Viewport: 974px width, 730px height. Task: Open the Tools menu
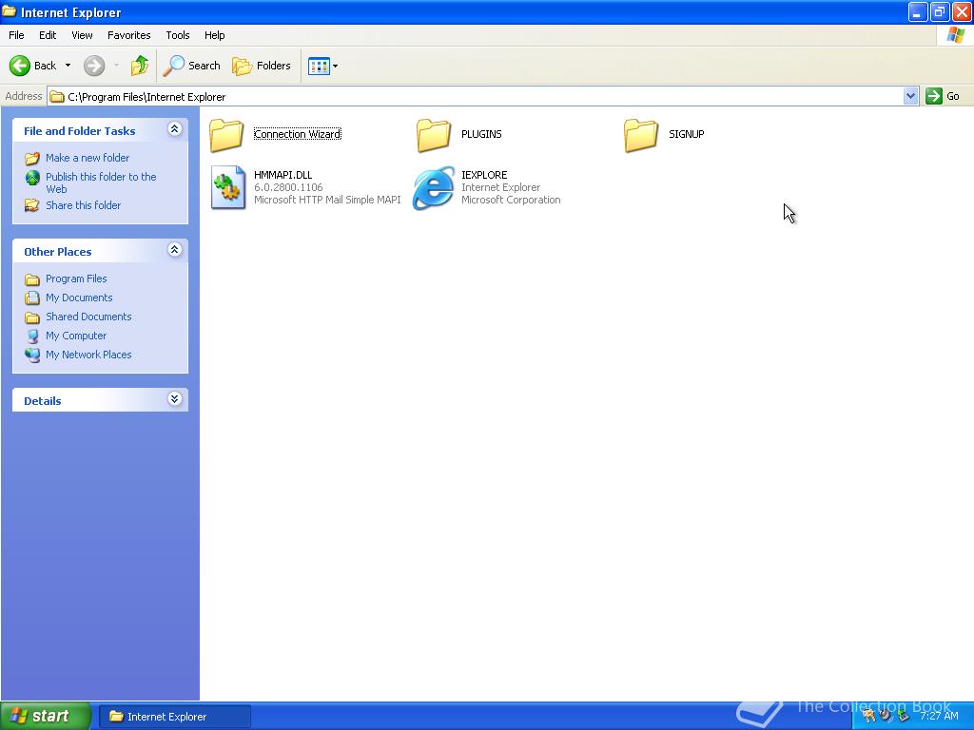coord(178,35)
